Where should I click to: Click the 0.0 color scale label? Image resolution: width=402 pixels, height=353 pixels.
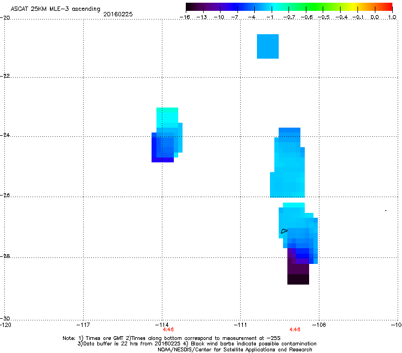coord(375,17)
